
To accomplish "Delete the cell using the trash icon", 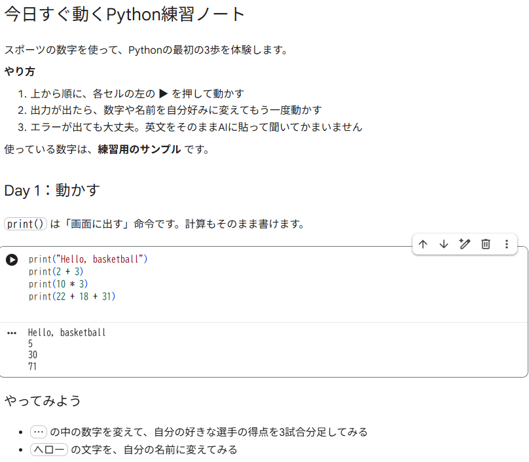I will coord(486,244).
